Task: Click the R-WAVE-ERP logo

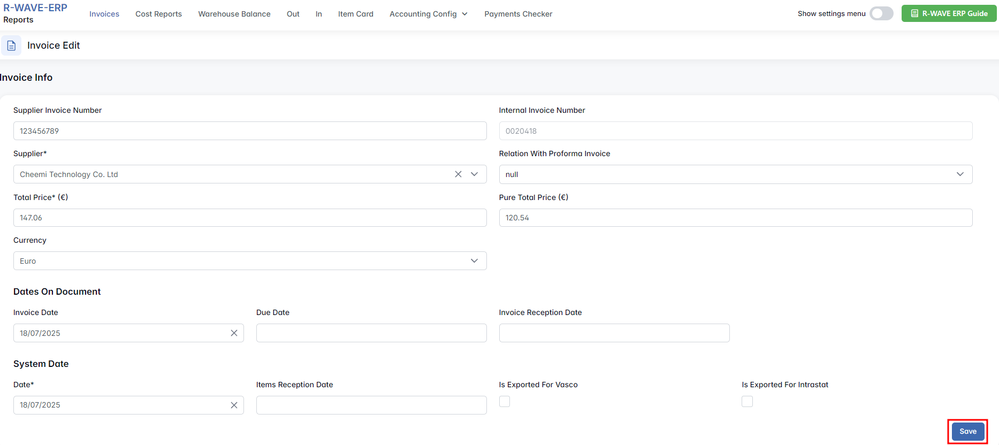Action: tap(35, 8)
